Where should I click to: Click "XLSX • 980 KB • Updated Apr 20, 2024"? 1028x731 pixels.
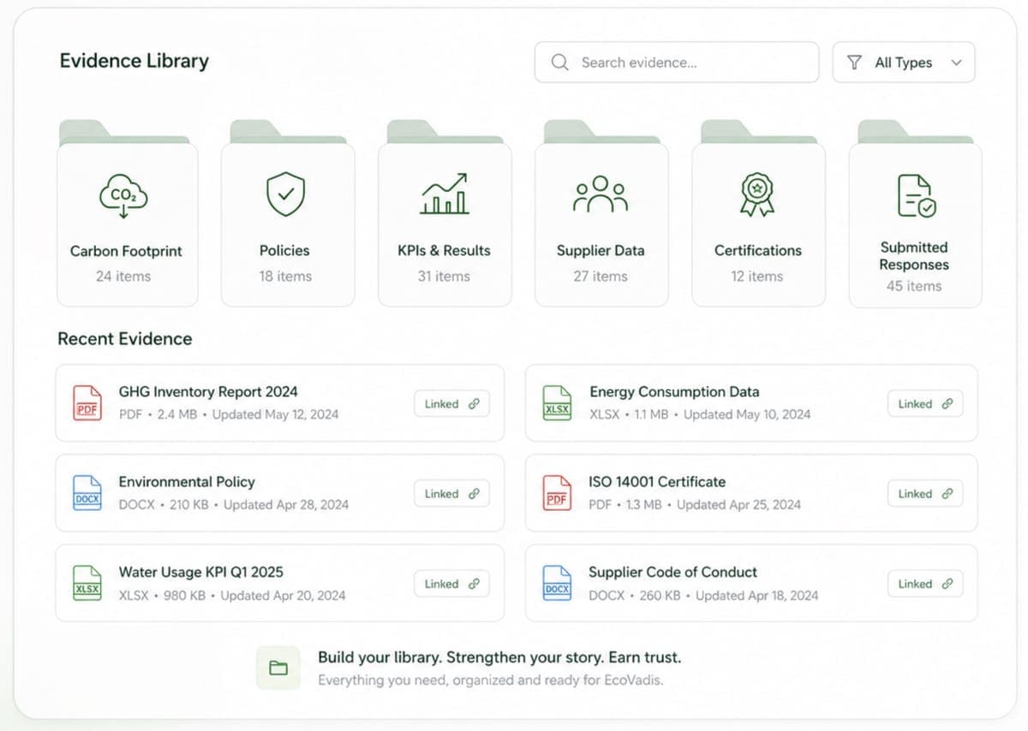coord(232,596)
